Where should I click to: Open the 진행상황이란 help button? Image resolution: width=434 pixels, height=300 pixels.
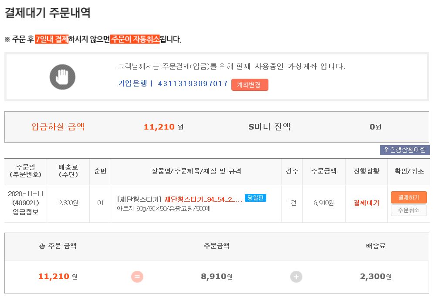coord(405,150)
